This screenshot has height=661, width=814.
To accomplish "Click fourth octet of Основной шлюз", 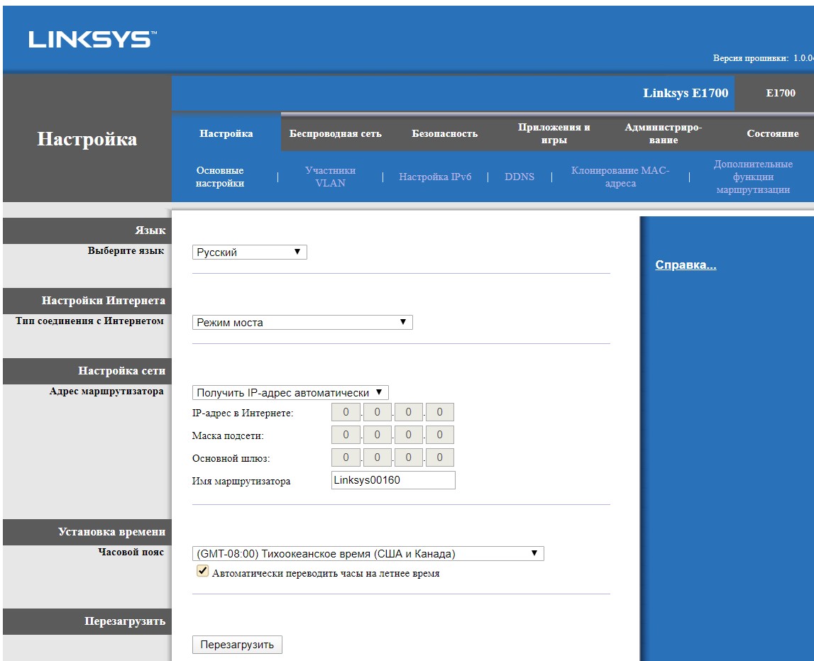I will (440, 457).
